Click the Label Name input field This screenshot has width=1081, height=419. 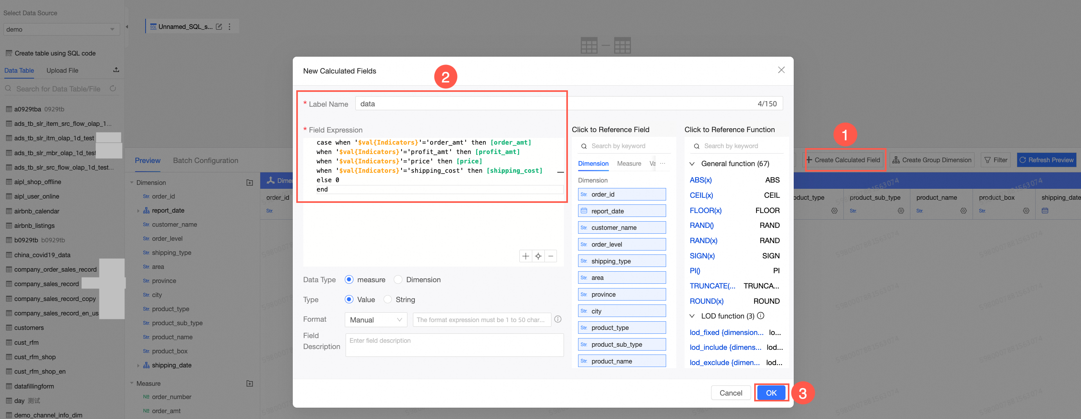[x=569, y=104]
